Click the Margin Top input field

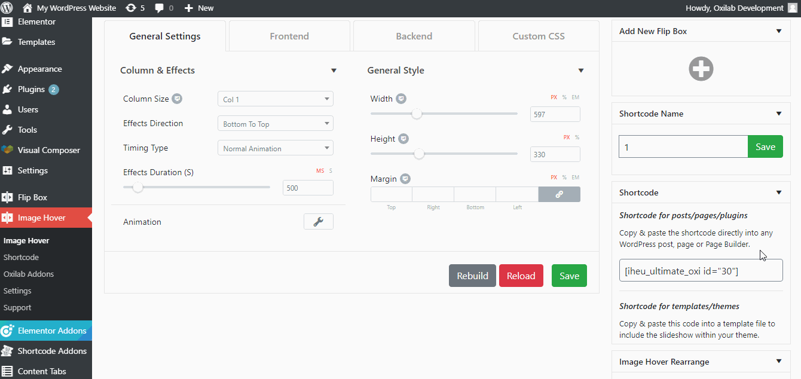392,194
